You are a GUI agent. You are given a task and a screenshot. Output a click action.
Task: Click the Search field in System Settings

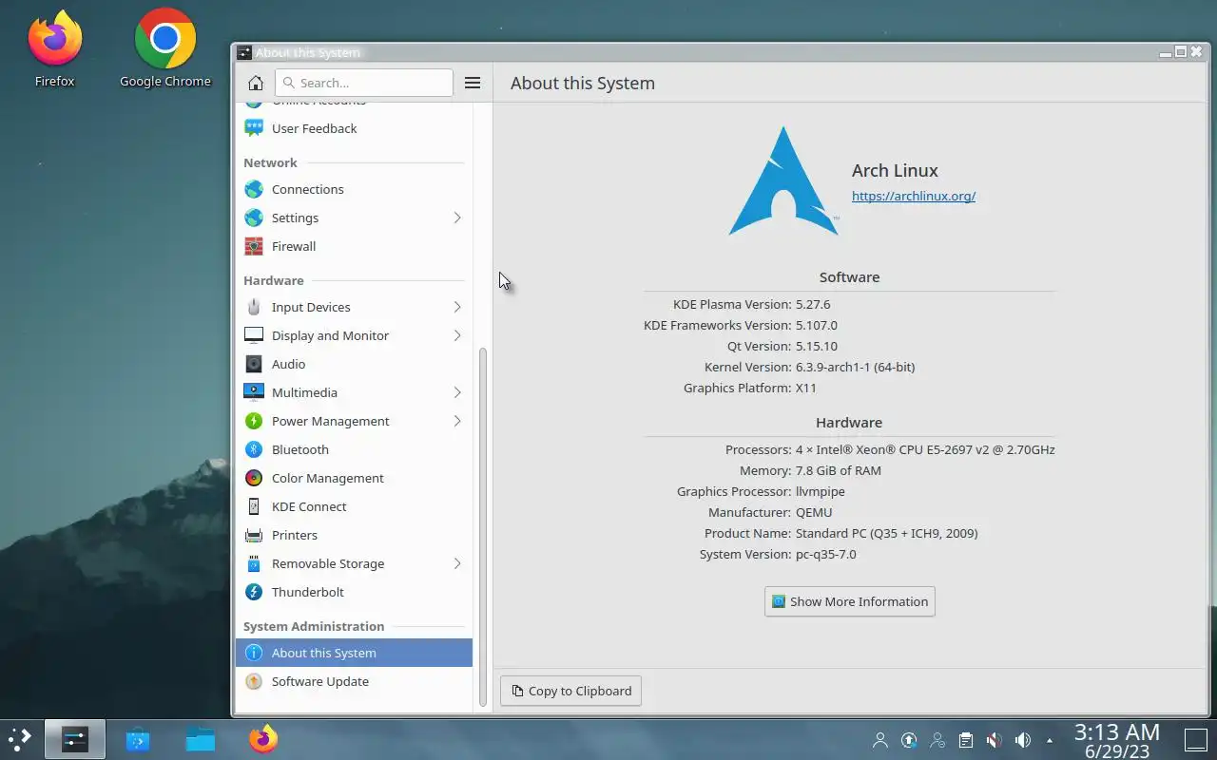364,83
